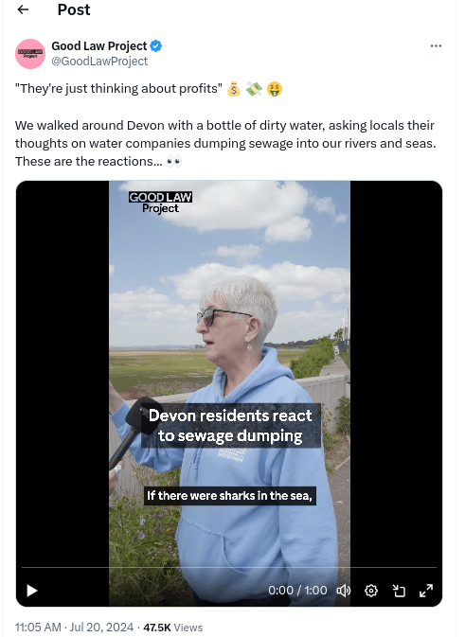The width and height of the screenshot is (465, 637).
Task: Click the 'Devon residents react' video title overlay
Action: pos(230,425)
